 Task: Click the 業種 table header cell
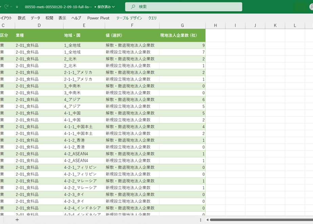point(39,35)
